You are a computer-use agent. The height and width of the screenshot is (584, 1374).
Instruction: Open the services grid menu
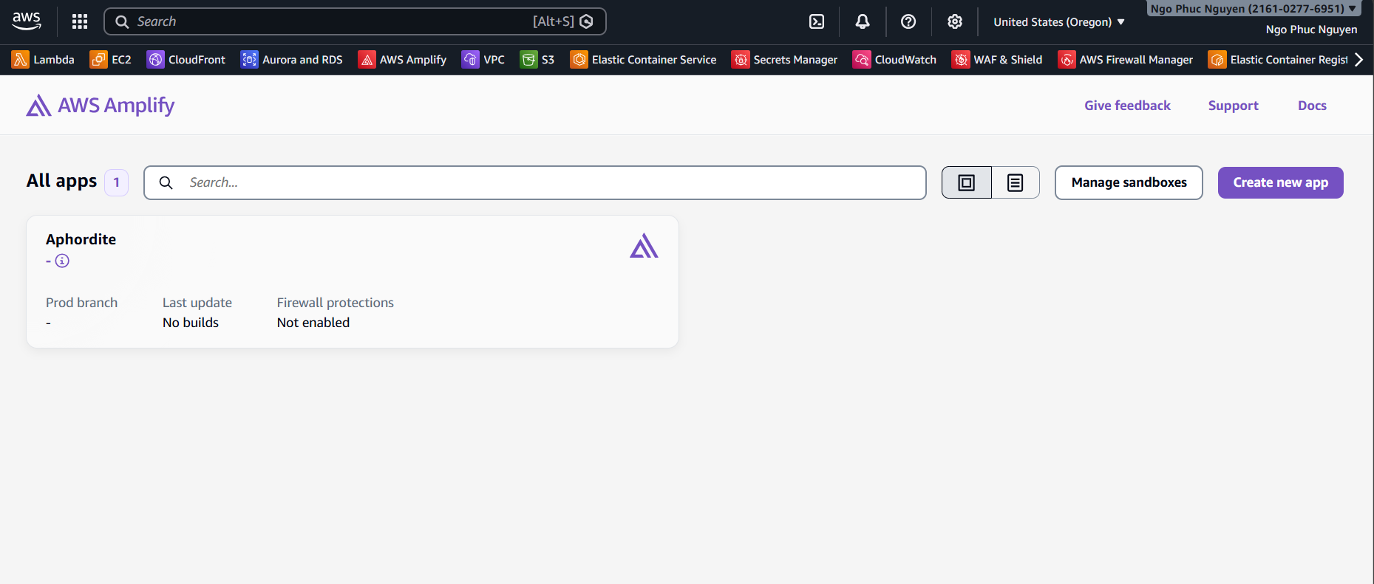coord(80,21)
